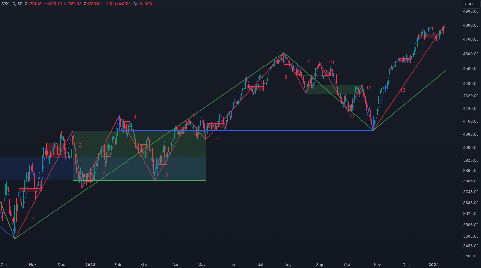The width and height of the screenshot is (481, 268).
Task: Click 4000.00 on the price scale
Action: click(x=471, y=148)
